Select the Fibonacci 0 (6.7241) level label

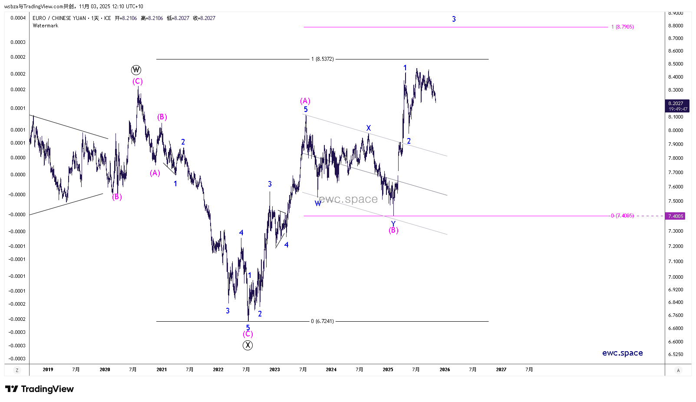pyautogui.click(x=322, y=321)
